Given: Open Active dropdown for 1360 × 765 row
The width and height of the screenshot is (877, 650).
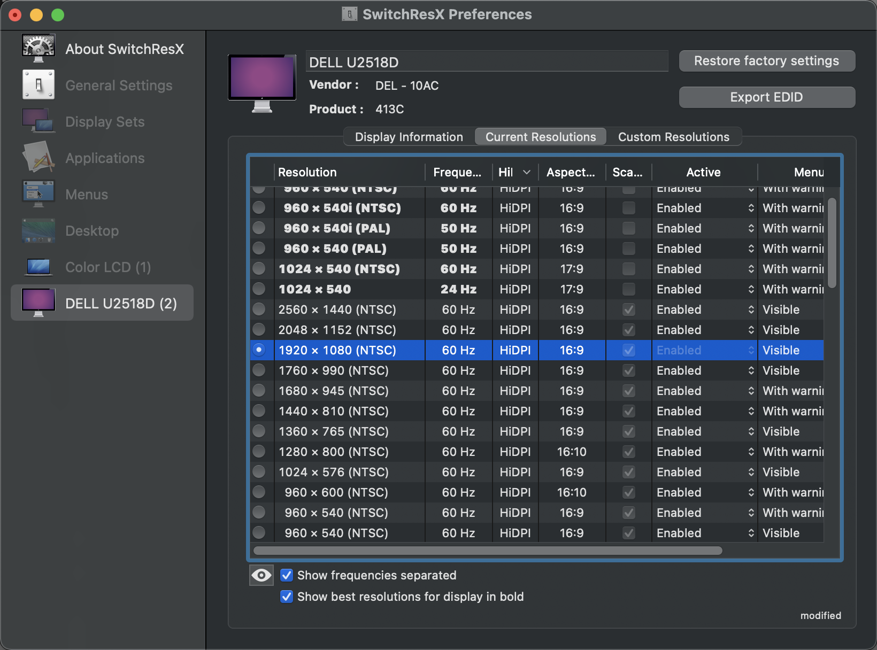Looking at the screenshot, I should point(705,431).
